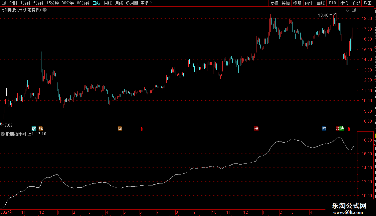
Task: Click the 解 event marker on the chart
Action: [x=34, y=129]
